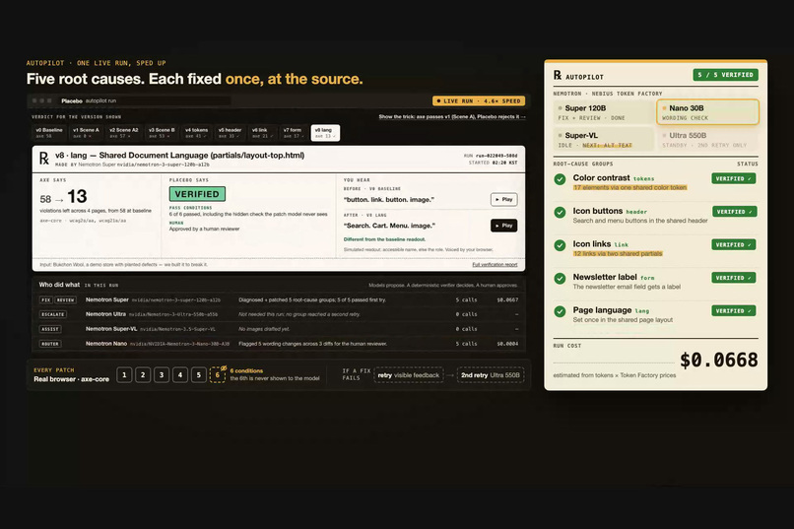Viewport: 794px width, 529px height.
Task: Click the Rx logo in Autopilot panel
Action: tap(558, 76)
